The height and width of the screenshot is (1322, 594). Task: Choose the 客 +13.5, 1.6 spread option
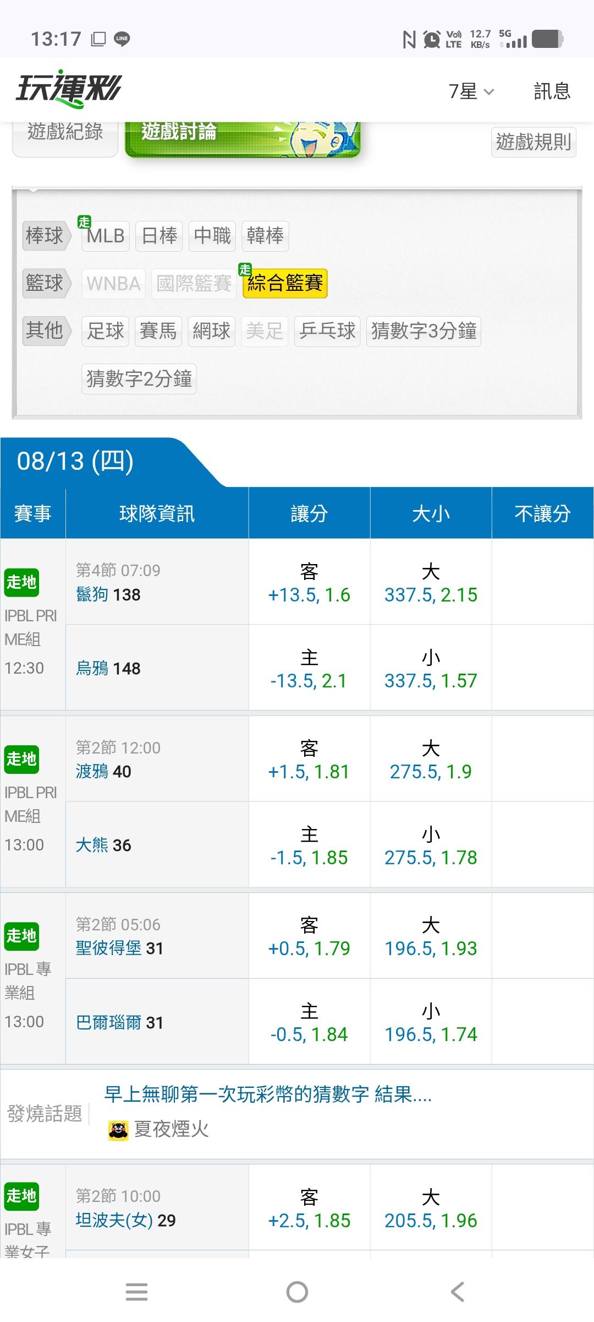(x=309, y=582)
